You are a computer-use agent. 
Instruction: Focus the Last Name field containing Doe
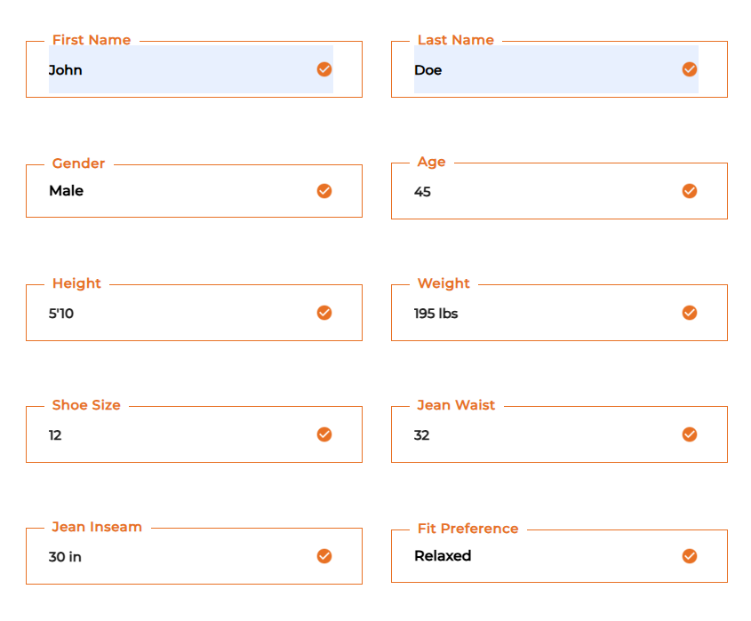tap(542, 69)
